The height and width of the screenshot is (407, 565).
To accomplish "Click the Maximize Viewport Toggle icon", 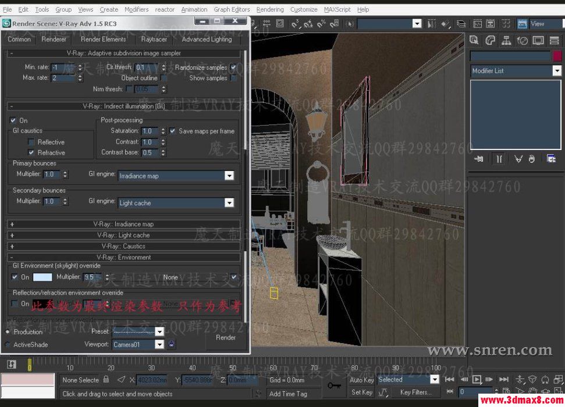I will 557,390.
